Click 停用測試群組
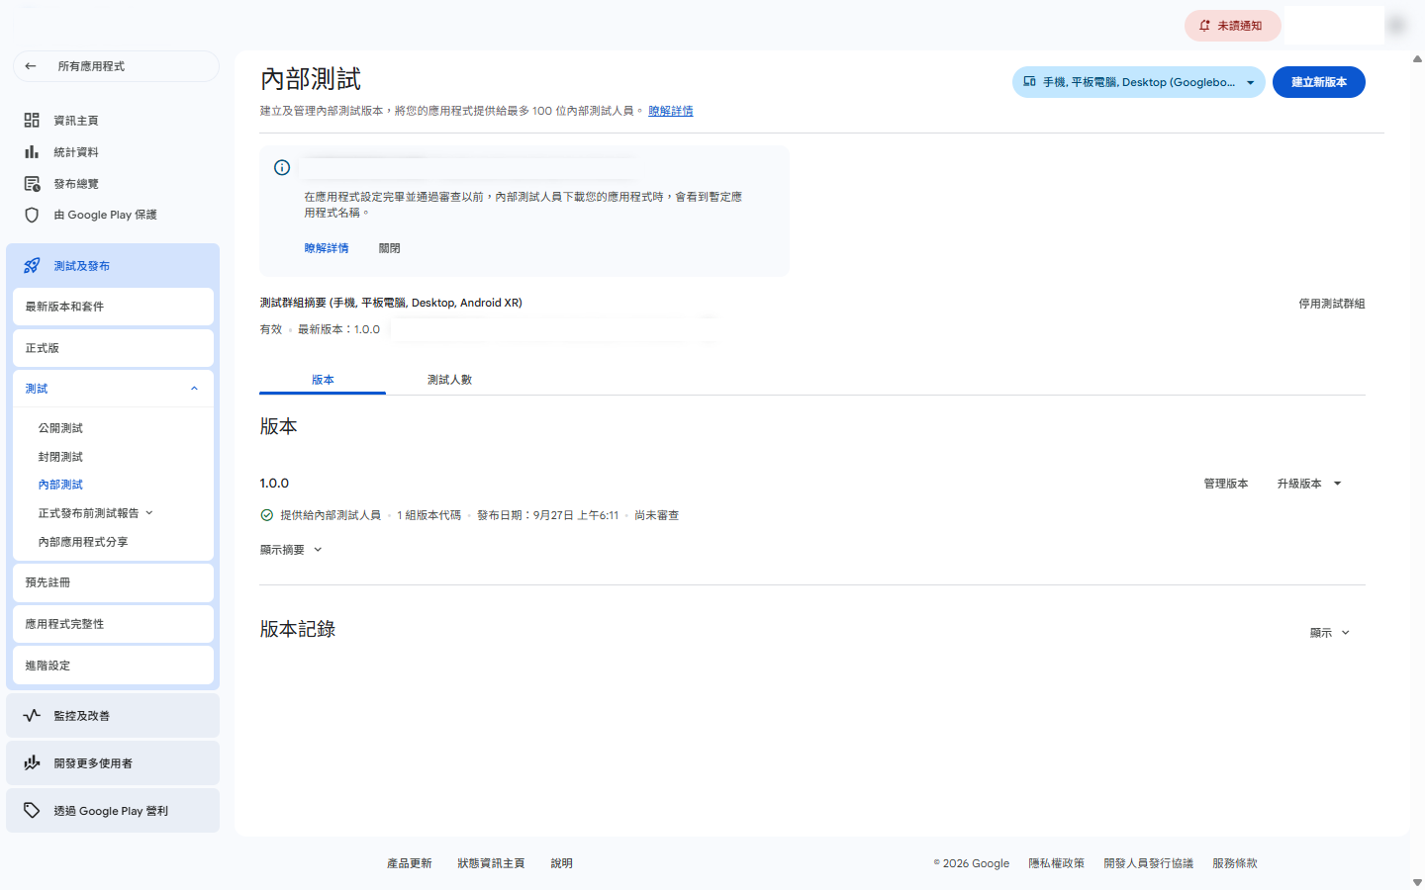1425x890 pixels. [x=1332, y=304]
